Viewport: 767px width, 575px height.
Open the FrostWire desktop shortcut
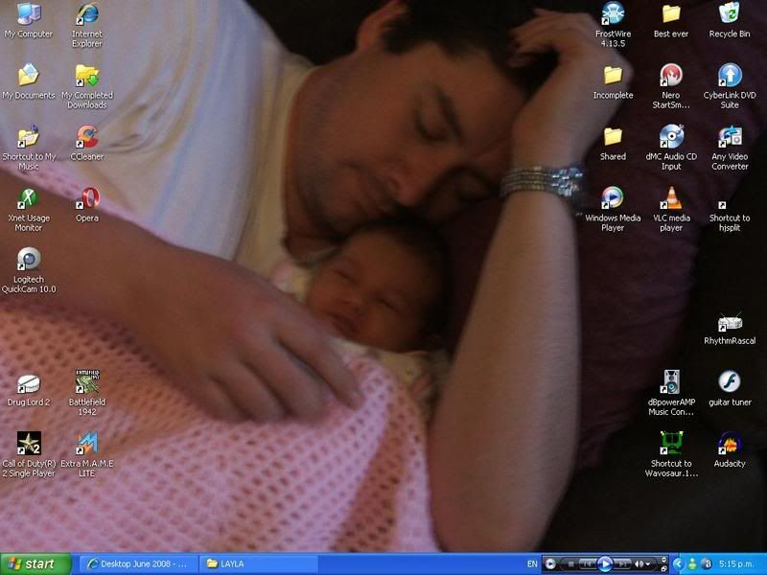(612, 14)
